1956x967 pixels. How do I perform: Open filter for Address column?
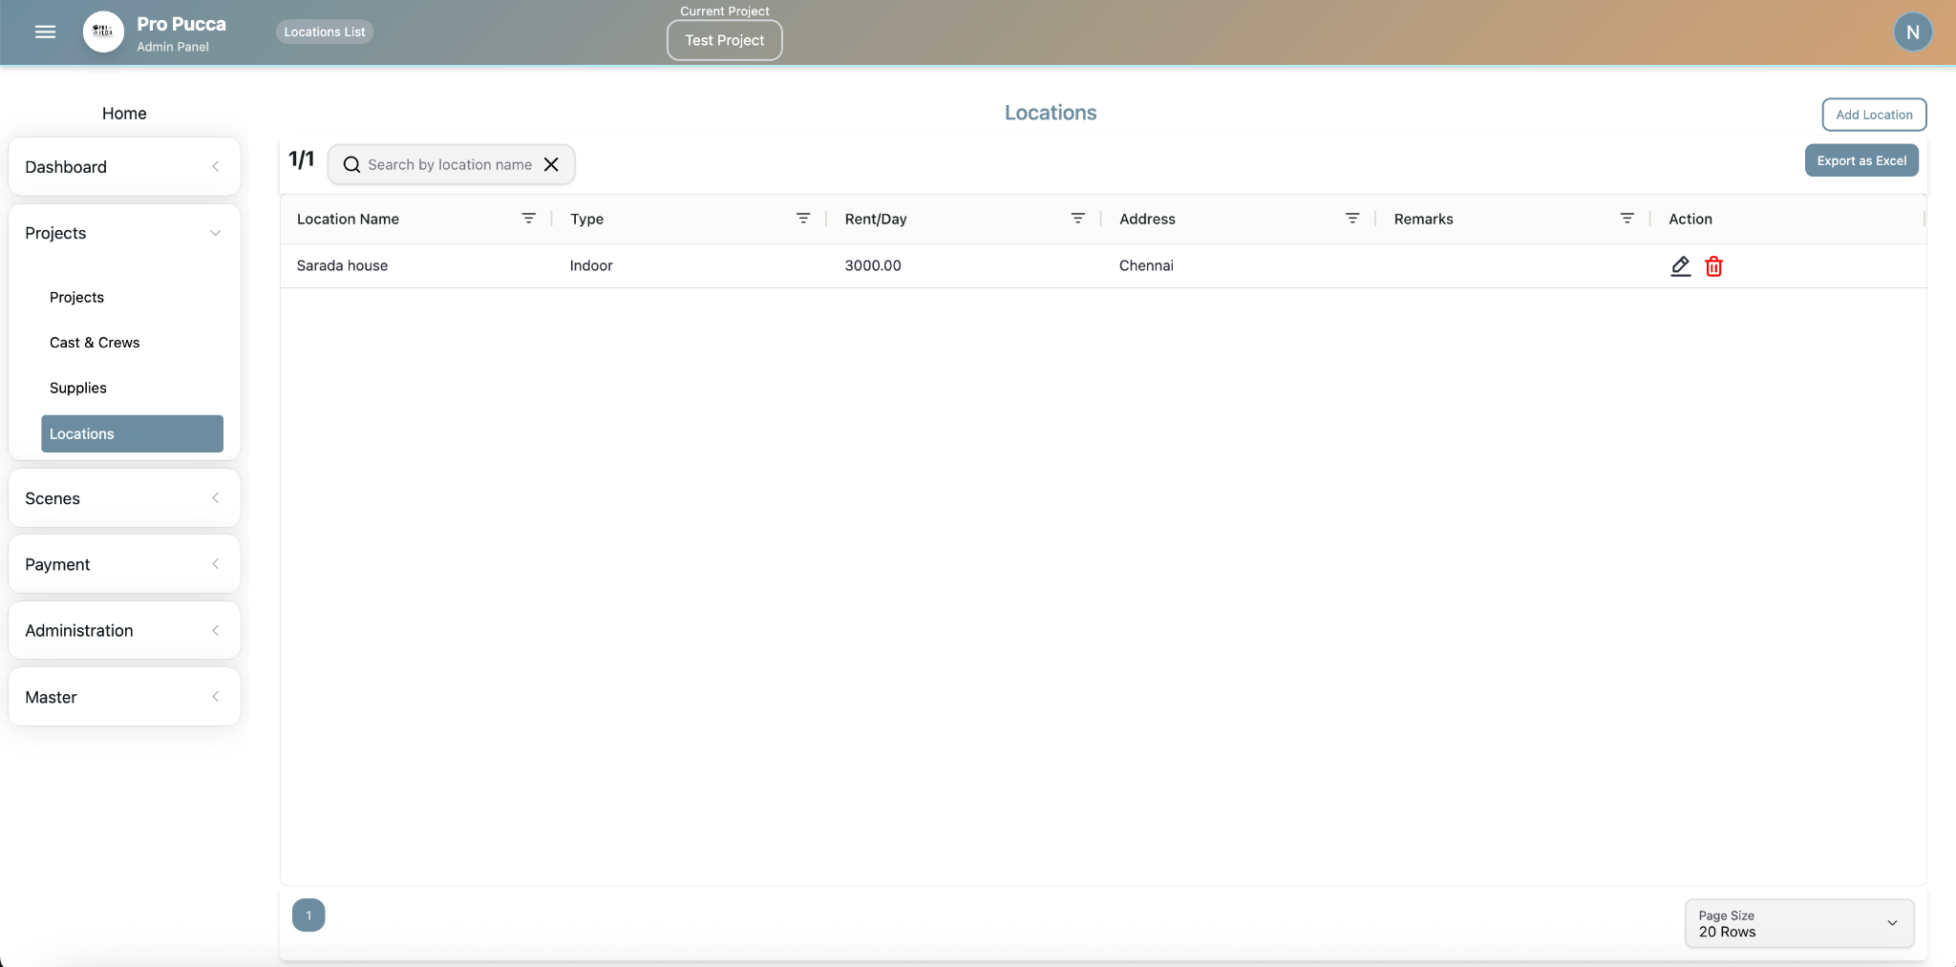coord(1352,219)
